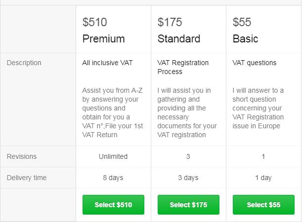Click the Select $55 button
This screenshot has width=302, height=222.
point(263,205)
